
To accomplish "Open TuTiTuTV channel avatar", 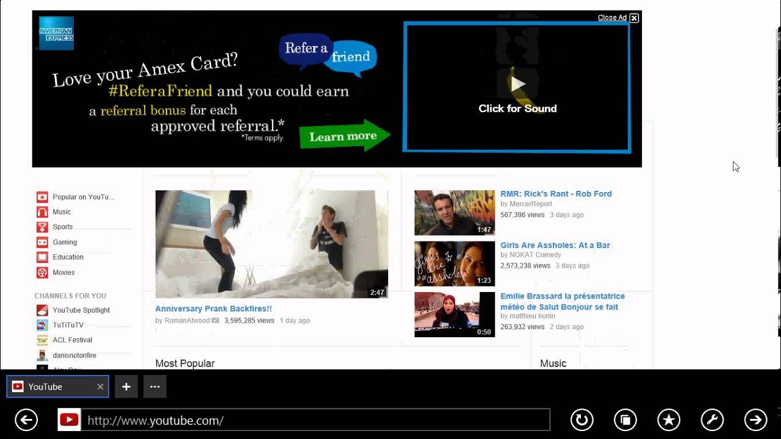I will coord(42,325).
